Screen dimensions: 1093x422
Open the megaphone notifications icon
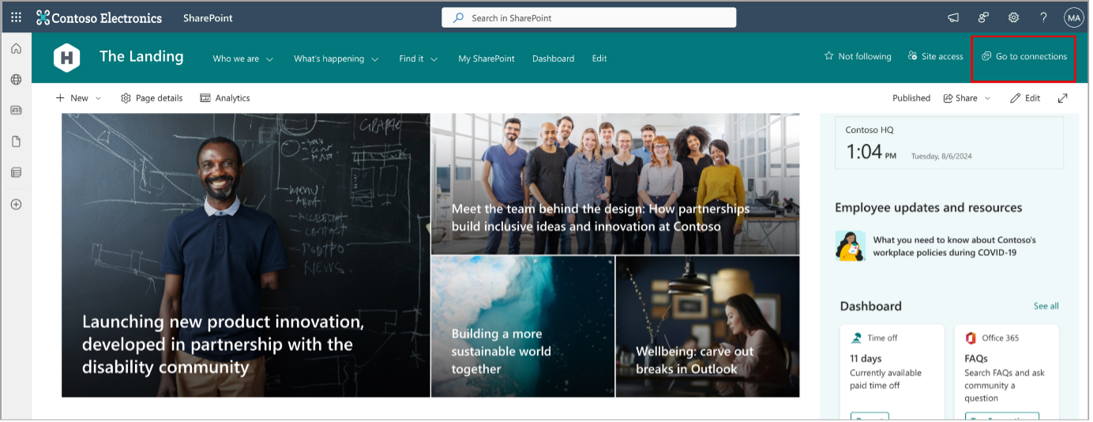pyautogui.click(x=953, y=17)
